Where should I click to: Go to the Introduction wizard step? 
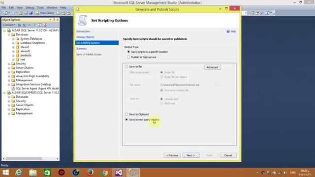pyautogui.click(x=83, y=31)
